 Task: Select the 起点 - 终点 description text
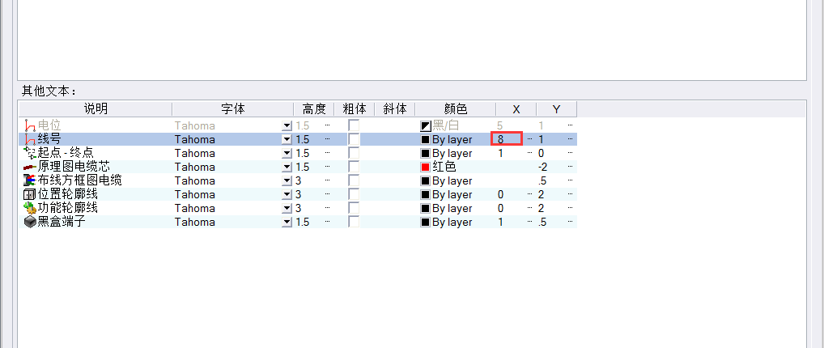pos(66,153)
